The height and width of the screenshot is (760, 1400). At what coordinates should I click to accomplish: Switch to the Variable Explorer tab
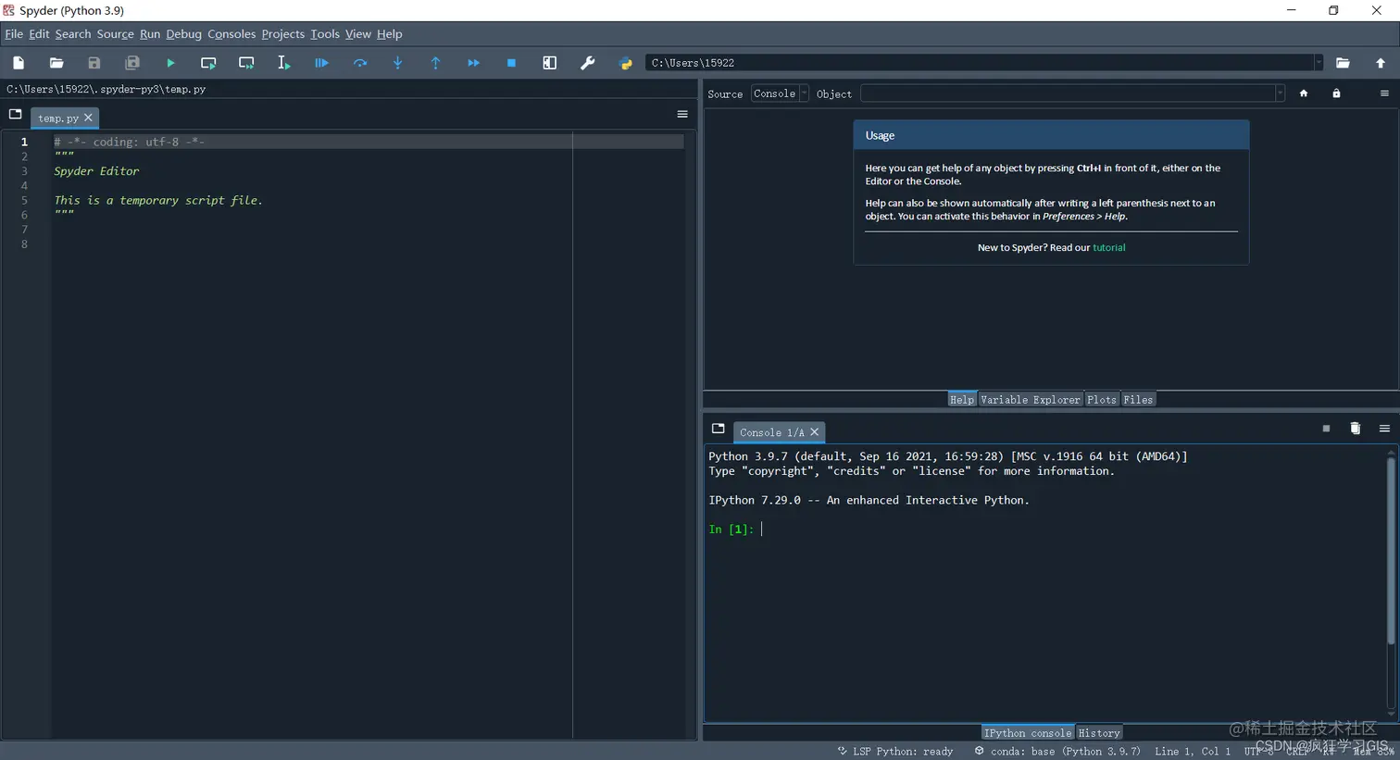[1030, 400]
